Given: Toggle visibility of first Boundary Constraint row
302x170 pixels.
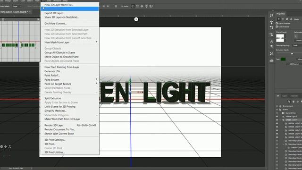Looking at the screenshot, I should [x=277, y=141].
